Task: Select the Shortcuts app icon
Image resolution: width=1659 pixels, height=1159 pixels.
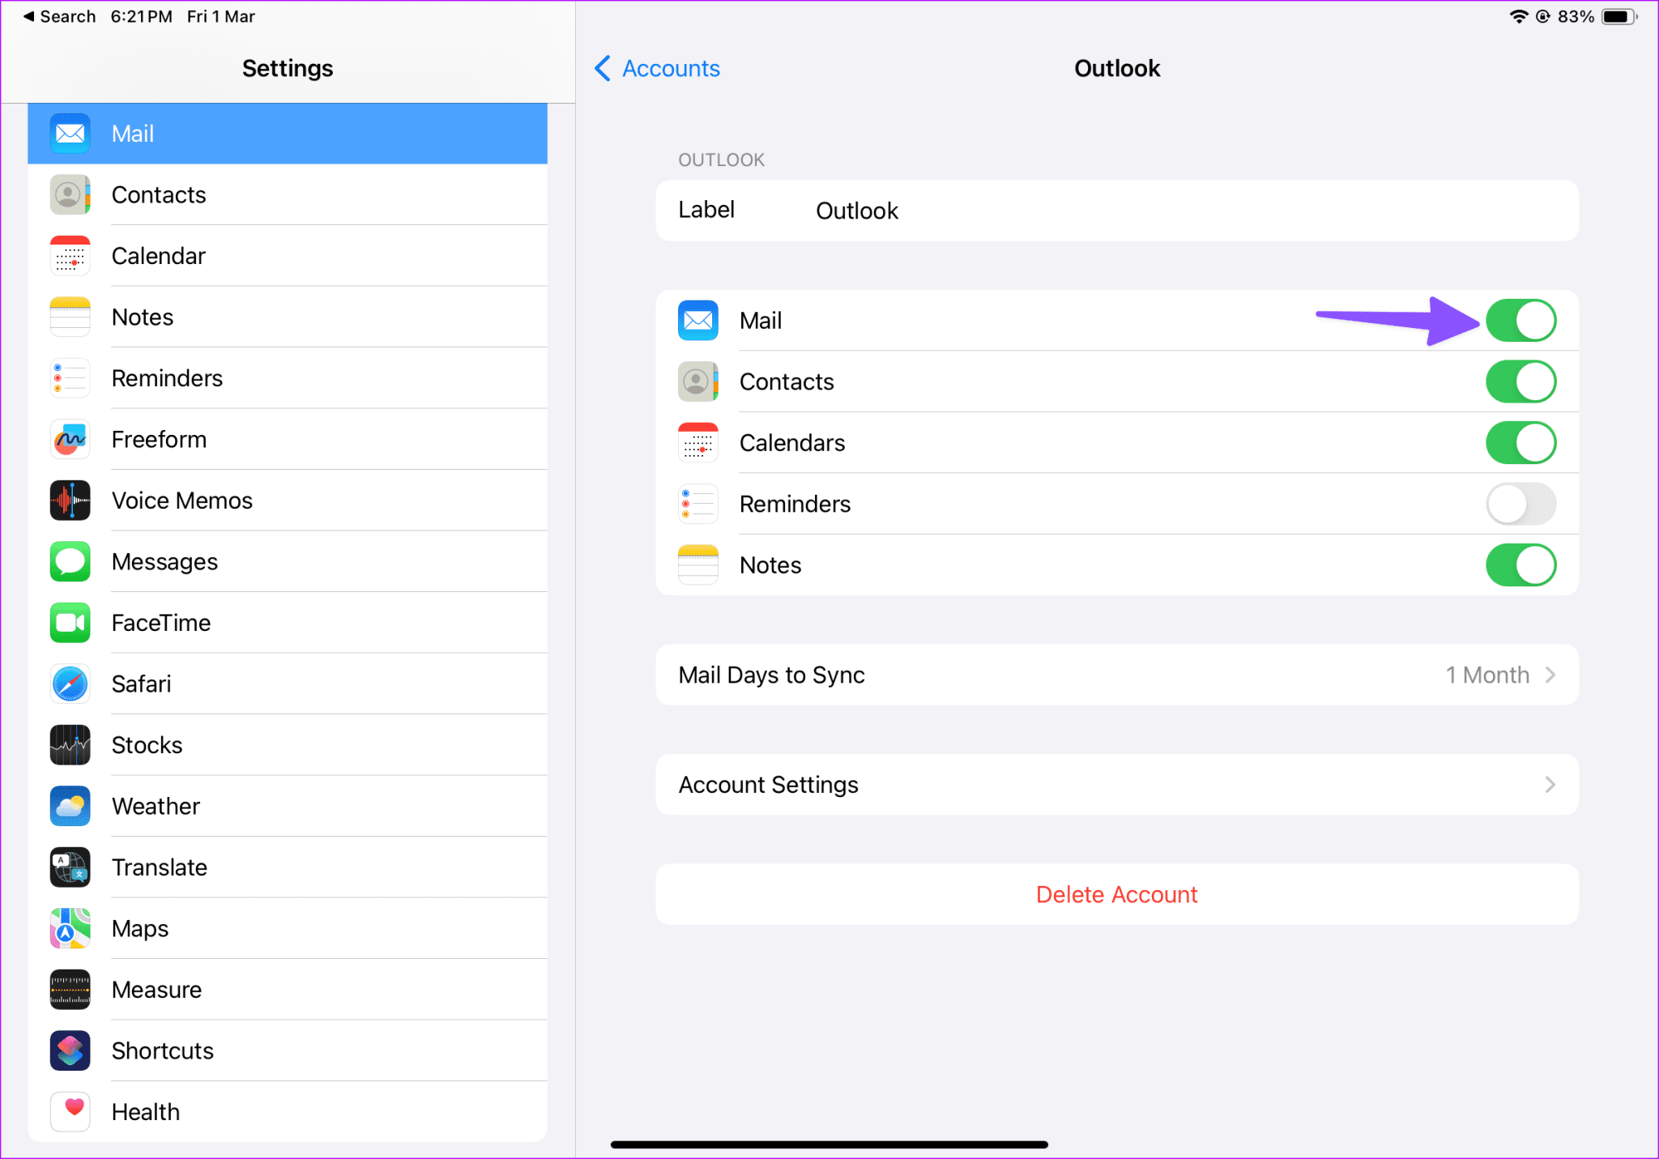Action: click(x=70, y=1050)
